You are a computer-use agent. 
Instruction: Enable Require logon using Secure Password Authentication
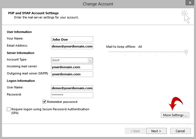coord(8,109)
